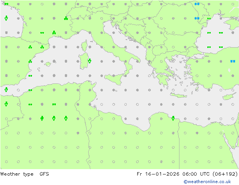Screen dimensions: 239x185
Task: Click the green shower symbol on the Egyptian coast
Action: click(x=173, y=118)
